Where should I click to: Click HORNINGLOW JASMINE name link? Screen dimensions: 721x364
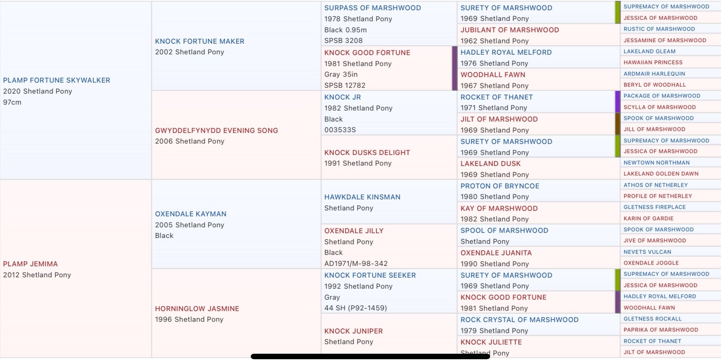point(197,309)
